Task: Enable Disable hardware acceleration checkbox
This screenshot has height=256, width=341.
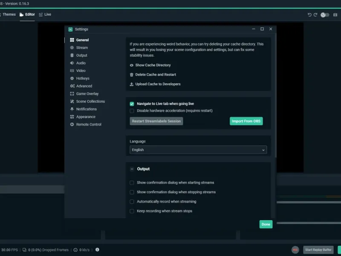Action: pos(132,111)
